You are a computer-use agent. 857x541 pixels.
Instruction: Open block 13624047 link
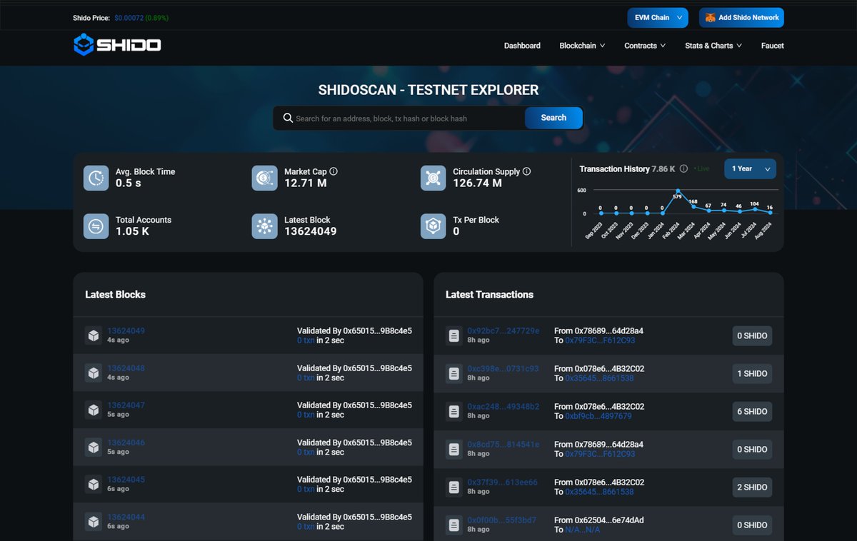126,405
